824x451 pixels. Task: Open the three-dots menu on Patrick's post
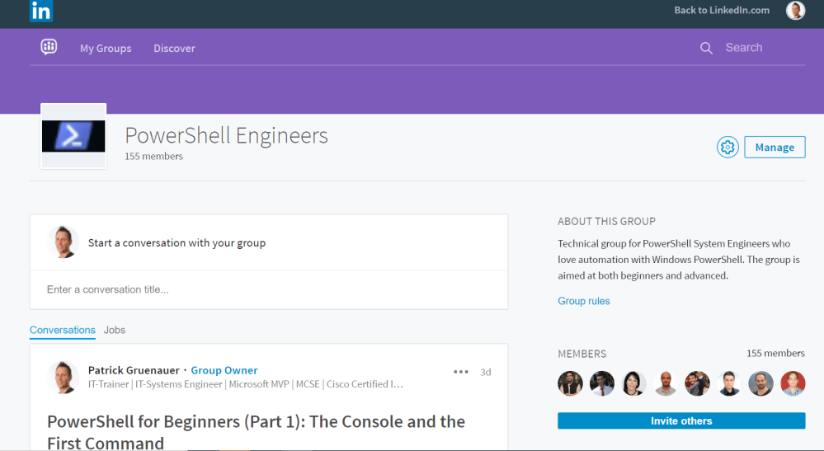pos(461,372)
